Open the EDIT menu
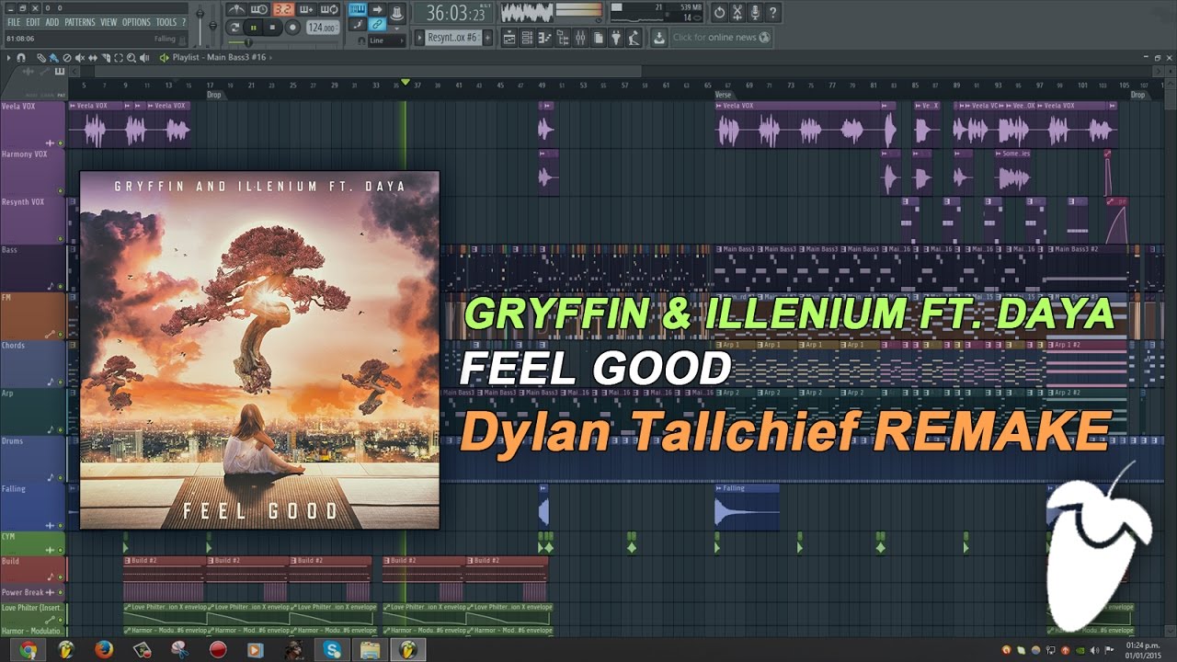1177x662 pixels. coord(32,22)
